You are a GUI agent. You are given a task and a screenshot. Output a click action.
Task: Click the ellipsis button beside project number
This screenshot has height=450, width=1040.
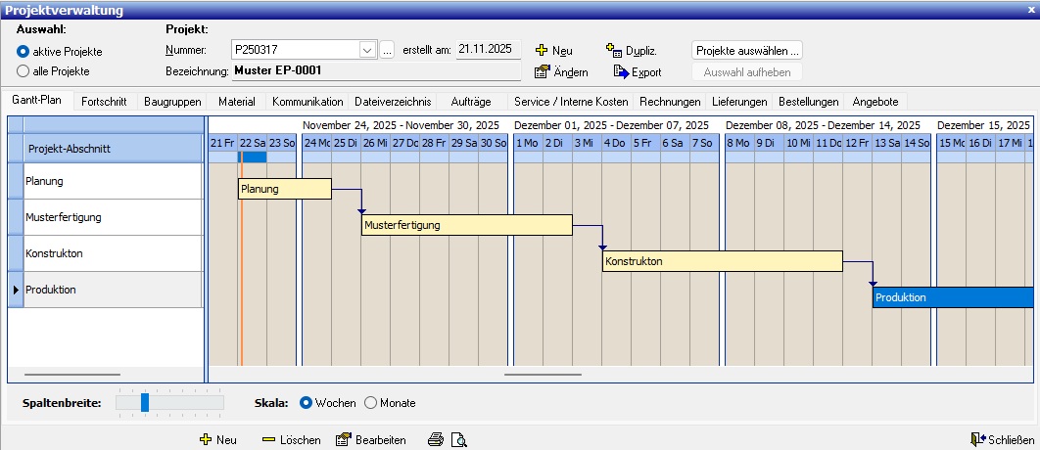[387, 50]
